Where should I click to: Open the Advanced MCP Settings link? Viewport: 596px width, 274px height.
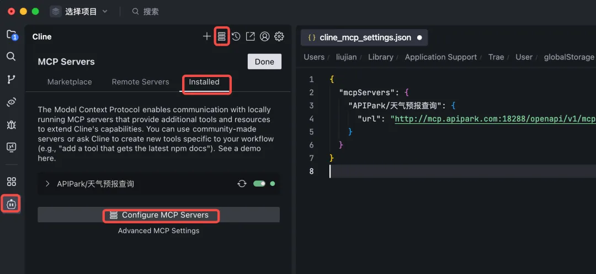158,231
